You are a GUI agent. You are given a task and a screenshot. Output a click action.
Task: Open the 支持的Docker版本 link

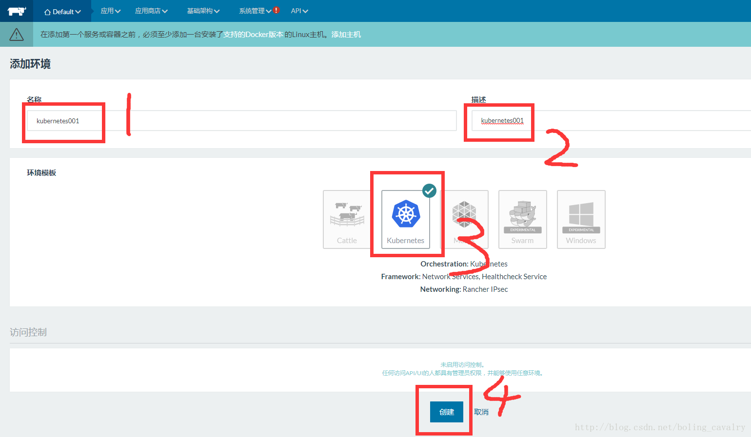coord(253,35)
